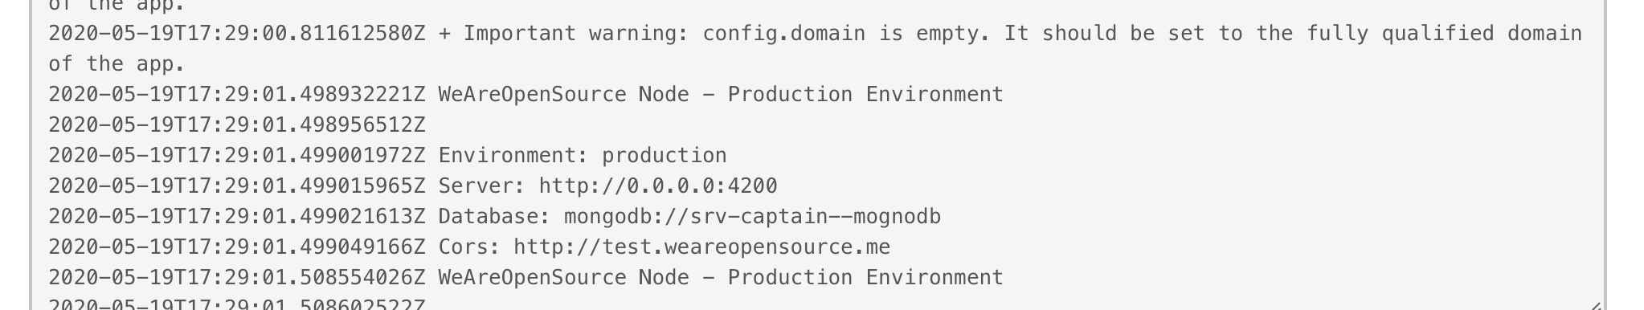Click timestamp 2020-05-19T17:29:01.499049166Z on Cors line

(237, 247)
